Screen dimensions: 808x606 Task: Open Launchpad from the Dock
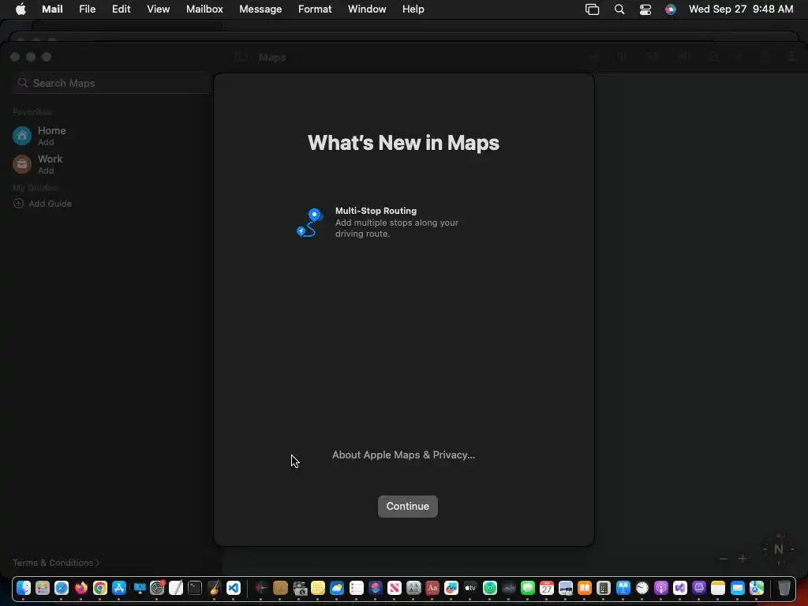tap(43, 588)
